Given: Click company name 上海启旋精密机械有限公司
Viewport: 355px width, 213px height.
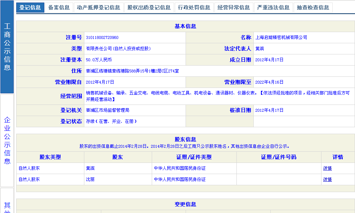Looking at the screenshot, I should click(x=281, y=37).
